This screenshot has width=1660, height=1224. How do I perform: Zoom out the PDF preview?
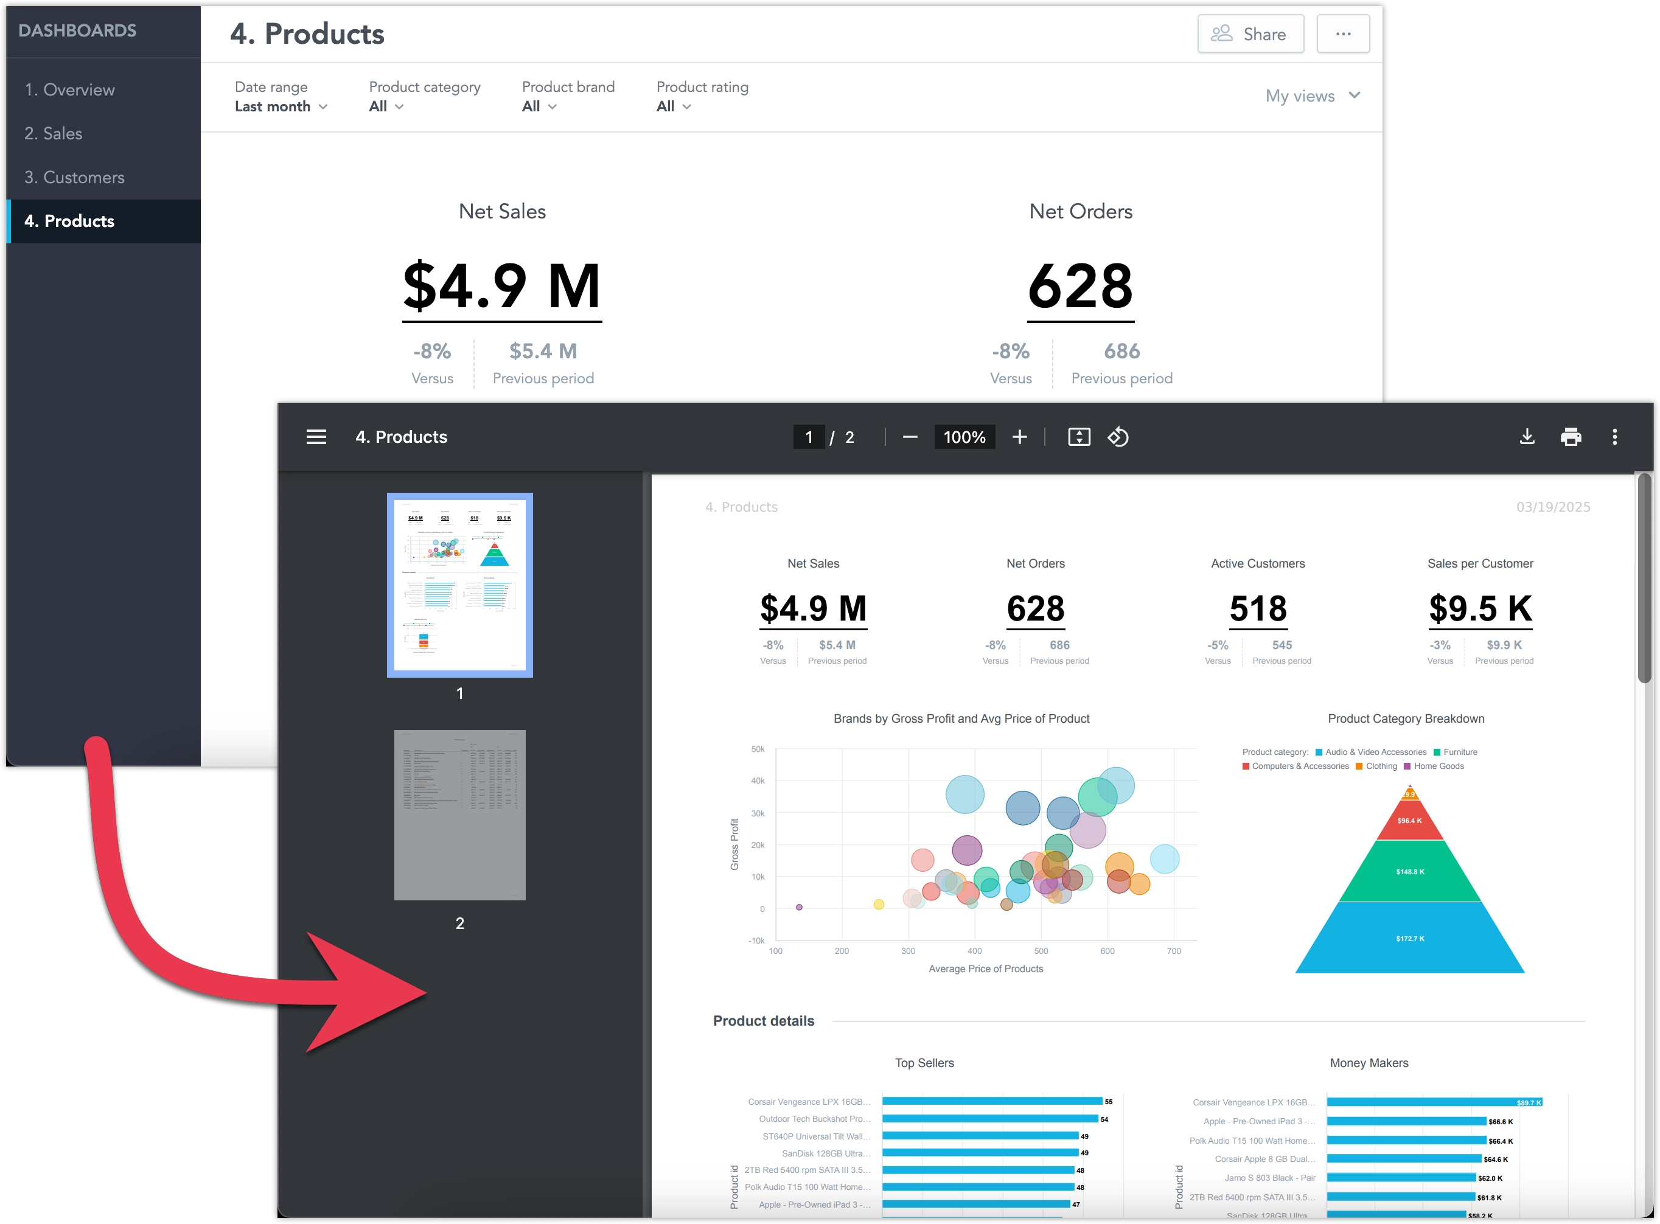909,437
